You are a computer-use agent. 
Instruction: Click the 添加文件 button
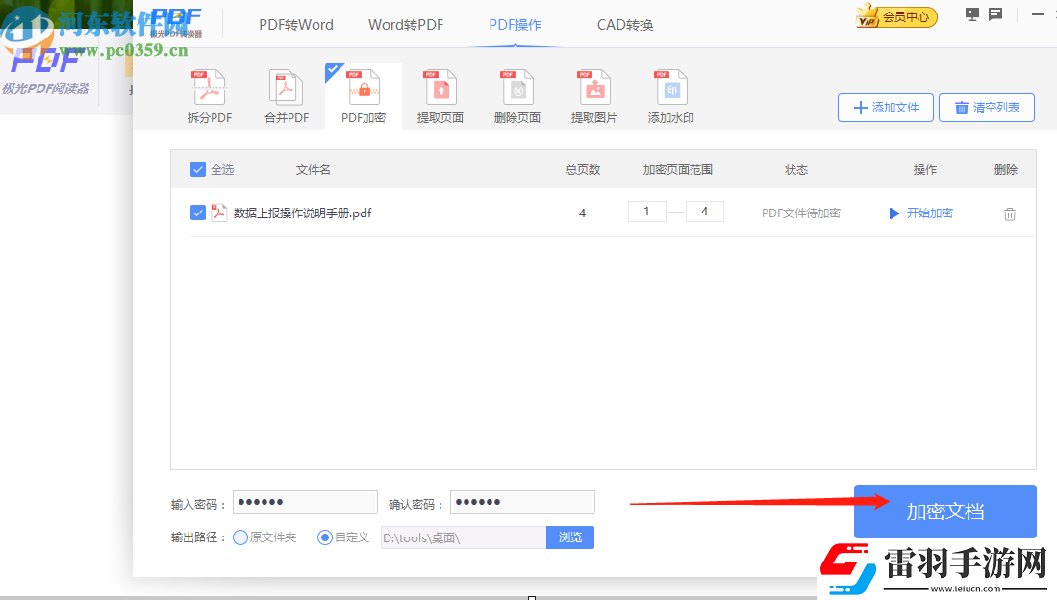pos(886,108)
